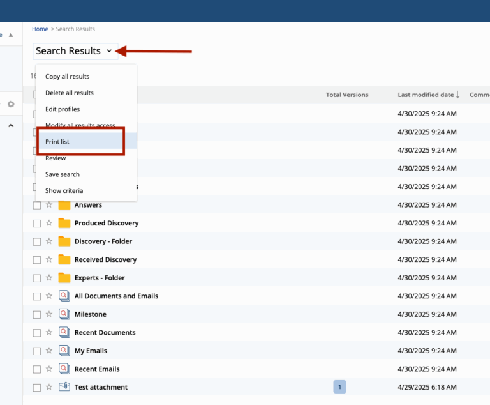
Task: Select Save search in the dropdown menu
Action: coord(63,174)
